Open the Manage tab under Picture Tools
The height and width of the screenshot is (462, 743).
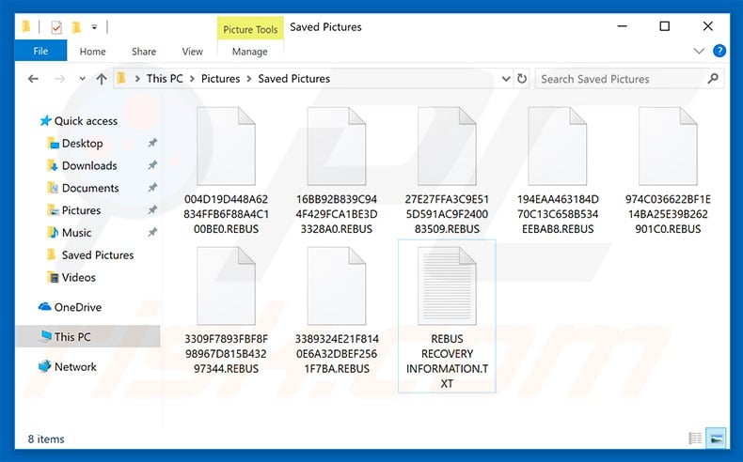pos(250,52)
